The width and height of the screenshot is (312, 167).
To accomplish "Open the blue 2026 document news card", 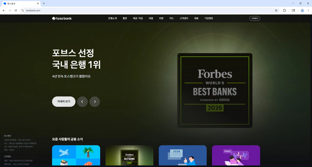I will point(183,155).
